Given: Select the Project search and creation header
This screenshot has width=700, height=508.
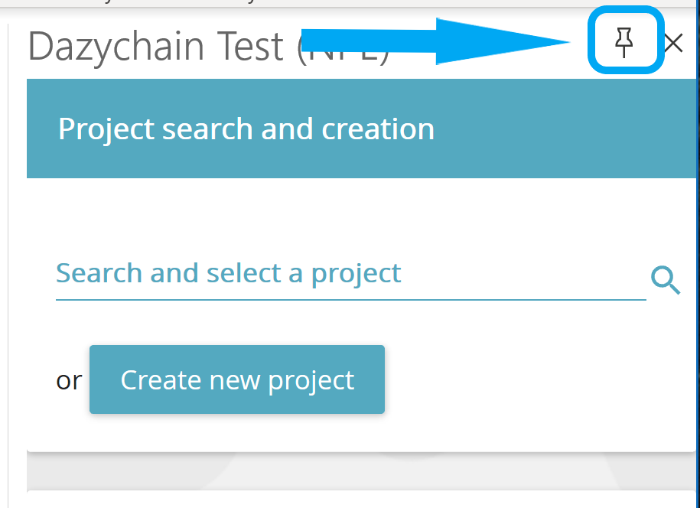Looking at the screenshot, I should tap(245, 129).
